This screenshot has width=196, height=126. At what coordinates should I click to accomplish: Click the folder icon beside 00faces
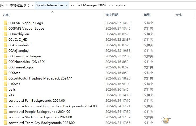[5, 73]
